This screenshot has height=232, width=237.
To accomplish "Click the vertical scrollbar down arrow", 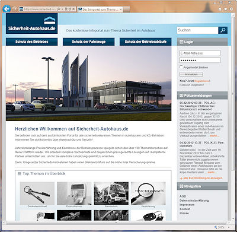I will (x=233, y=219).
